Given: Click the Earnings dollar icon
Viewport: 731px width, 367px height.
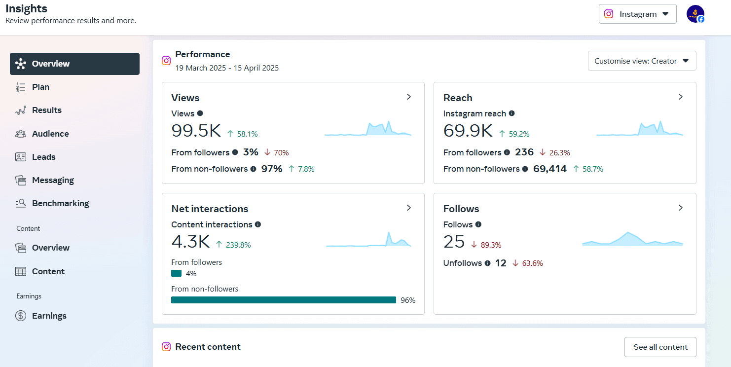Looking at the screenshot, I should [21, 316].
